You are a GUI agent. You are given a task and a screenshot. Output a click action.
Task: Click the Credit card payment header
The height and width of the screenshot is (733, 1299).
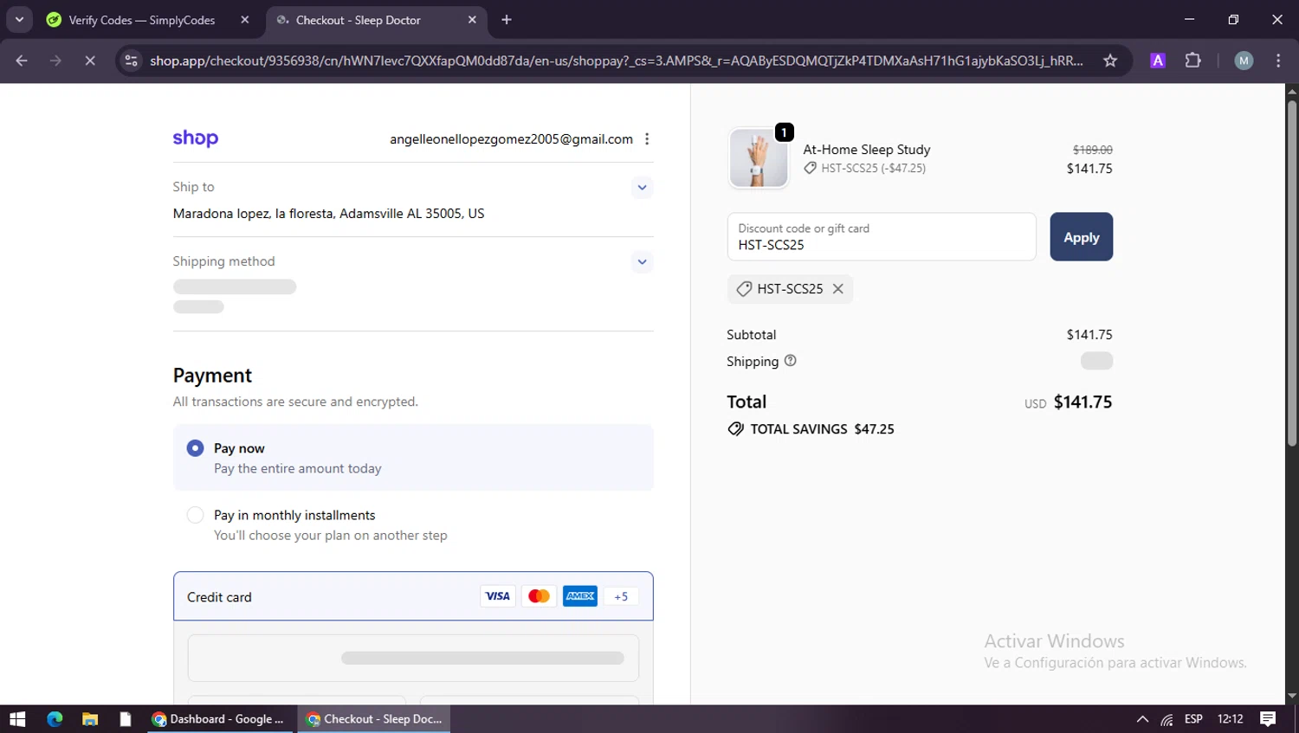tap(413, 596)
